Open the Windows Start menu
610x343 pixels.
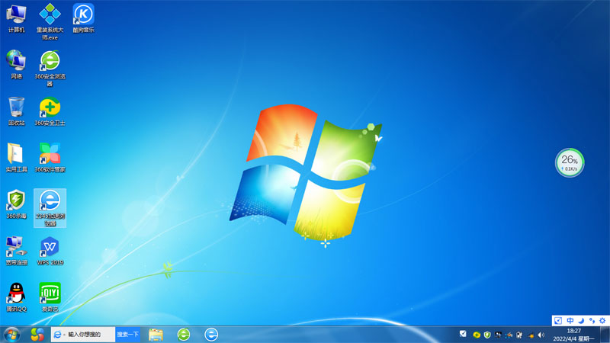(12, 335)
